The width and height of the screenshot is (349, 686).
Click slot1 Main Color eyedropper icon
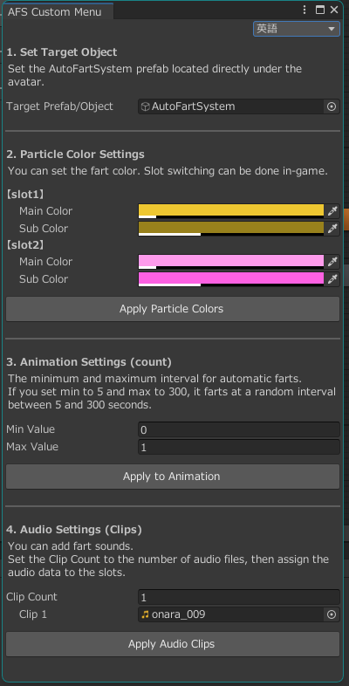click(x=332, y=211)
